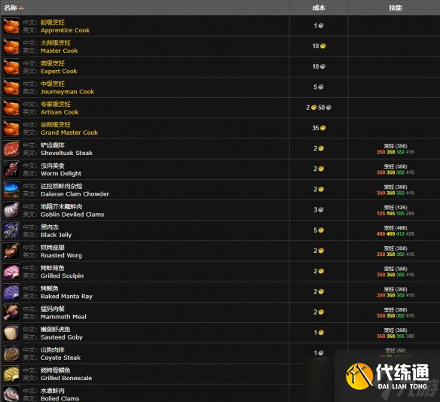Click the 350 365 skill values in Sauteed Goby row
Screen dimensions: 440x402
396,336
